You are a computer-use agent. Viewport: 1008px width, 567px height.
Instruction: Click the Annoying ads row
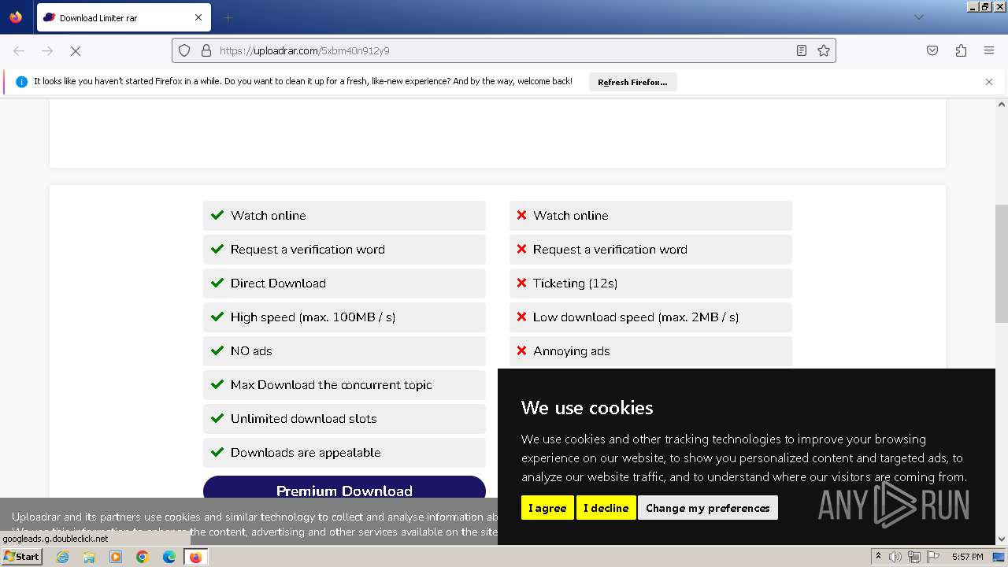[650, 351]
